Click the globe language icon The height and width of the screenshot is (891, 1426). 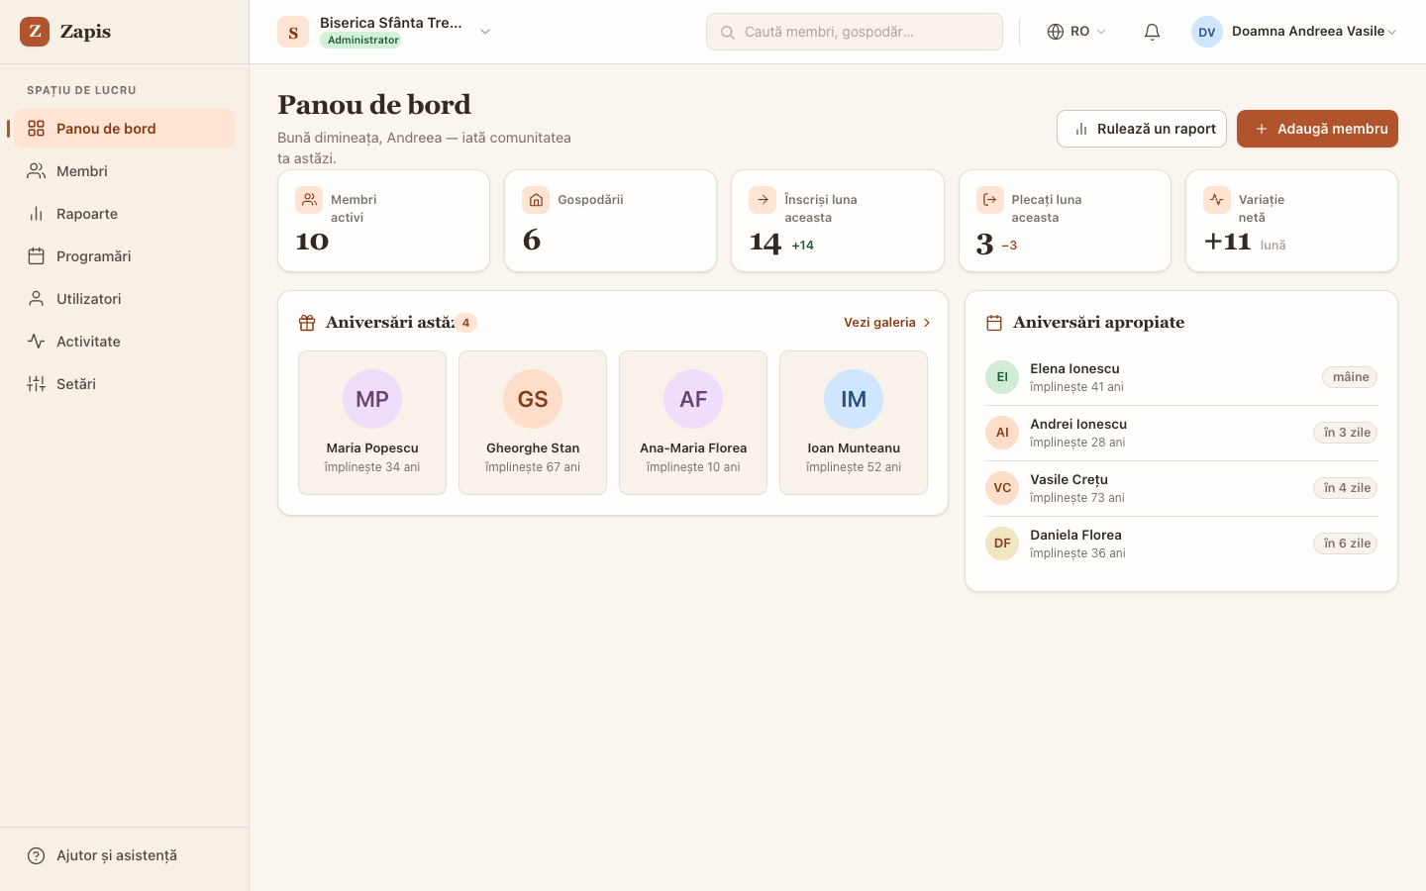click(x=1056, y=32)
